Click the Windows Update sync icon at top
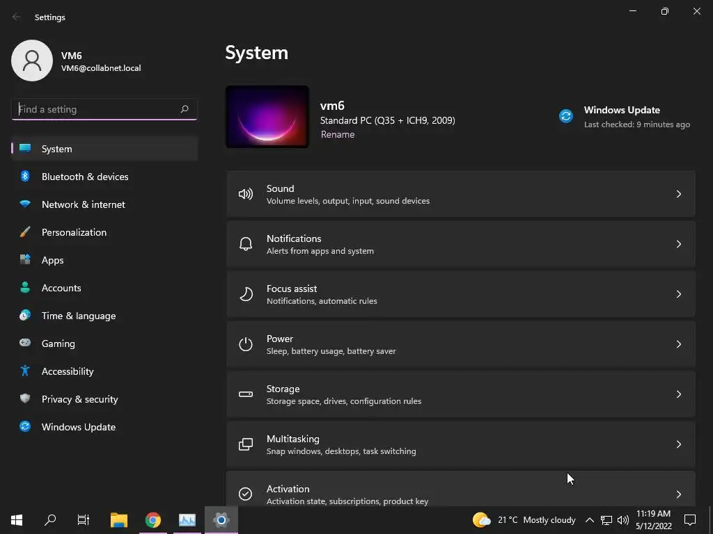The height and width of the screenshot is (534, 713). click(x=565, y=116)
